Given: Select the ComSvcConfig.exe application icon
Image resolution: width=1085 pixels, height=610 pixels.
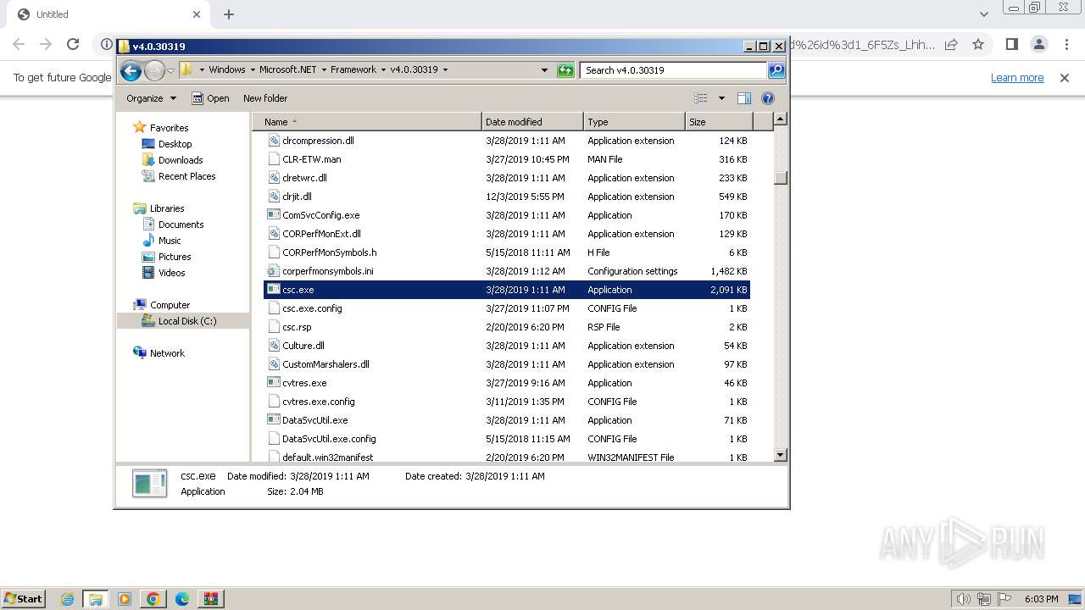Looking at the screenshot, I should (274, 215).
